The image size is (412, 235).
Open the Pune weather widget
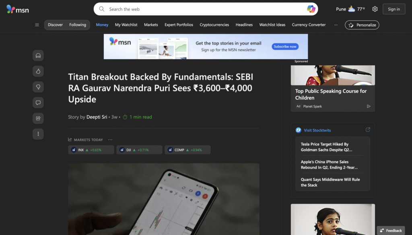click(x=350, y=9)
